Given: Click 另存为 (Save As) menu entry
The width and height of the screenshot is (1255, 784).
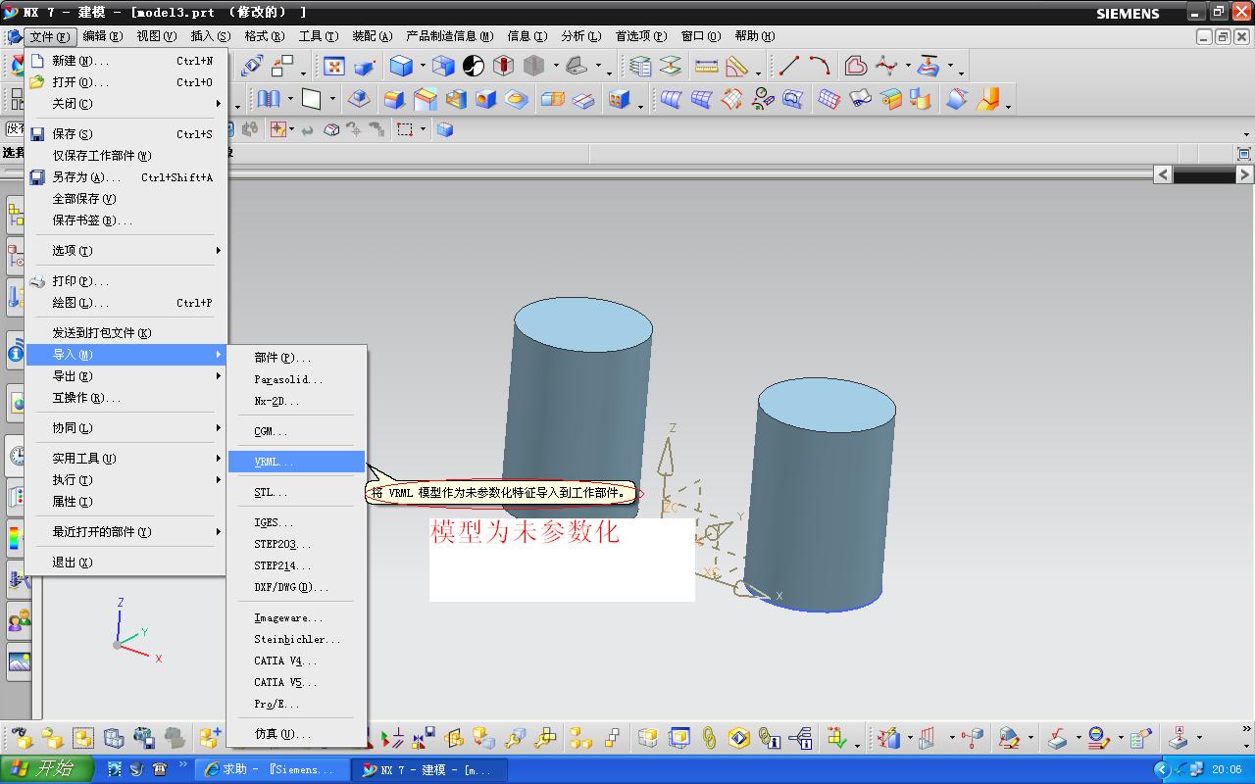Looking at the screenshot, I should coord(85,177).
